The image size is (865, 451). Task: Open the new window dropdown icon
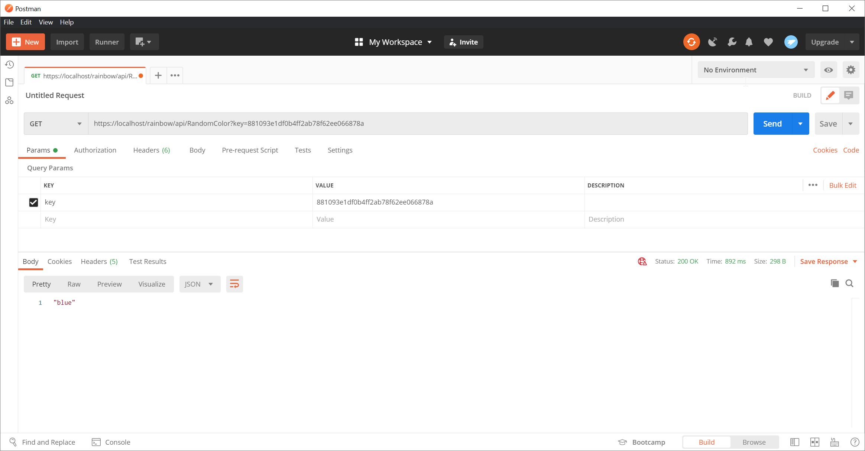[144, 42]
